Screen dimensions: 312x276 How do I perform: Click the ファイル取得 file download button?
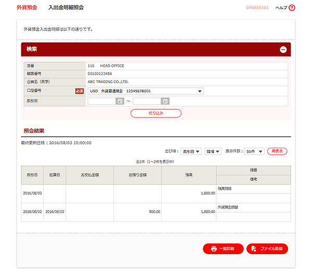pyautogui.click(x=267, y=249)
